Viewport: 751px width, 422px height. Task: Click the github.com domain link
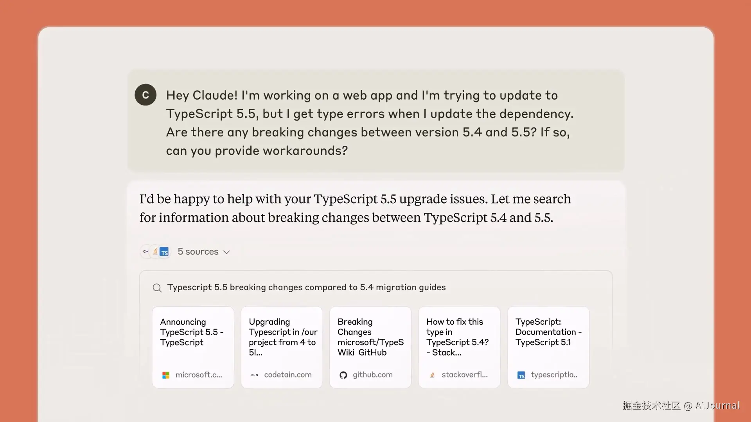click(x=372, y=375)
